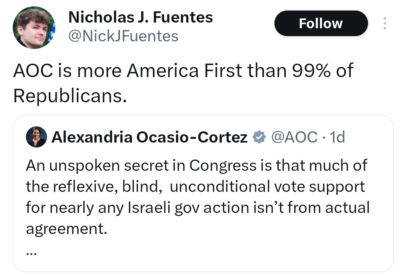Click the quoted tweet's small round avatar
The image size is (406, 275).
coord(36,137)
